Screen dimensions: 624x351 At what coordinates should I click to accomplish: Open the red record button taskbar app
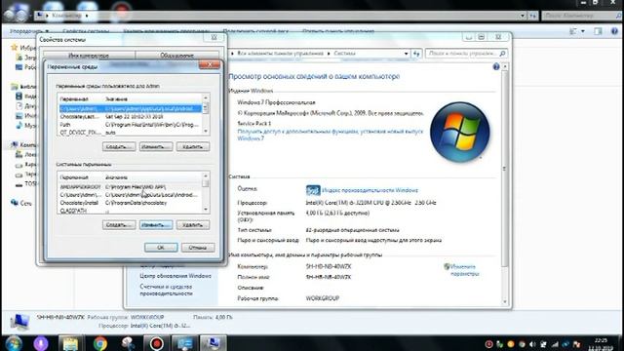click(156, 343)
